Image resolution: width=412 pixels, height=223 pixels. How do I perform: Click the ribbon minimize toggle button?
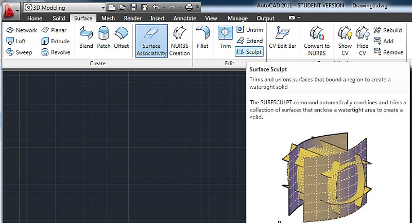[291, 18]
